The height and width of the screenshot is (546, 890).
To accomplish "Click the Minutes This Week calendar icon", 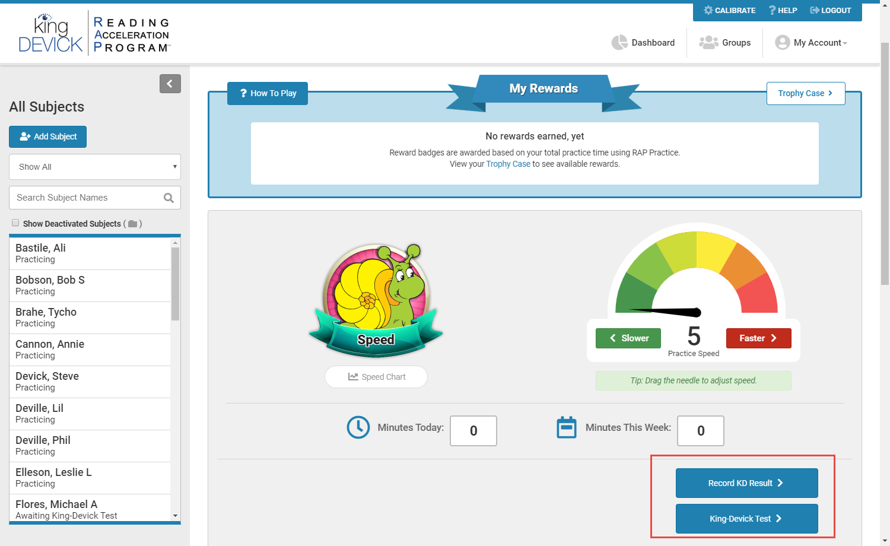I will (566, 427).
